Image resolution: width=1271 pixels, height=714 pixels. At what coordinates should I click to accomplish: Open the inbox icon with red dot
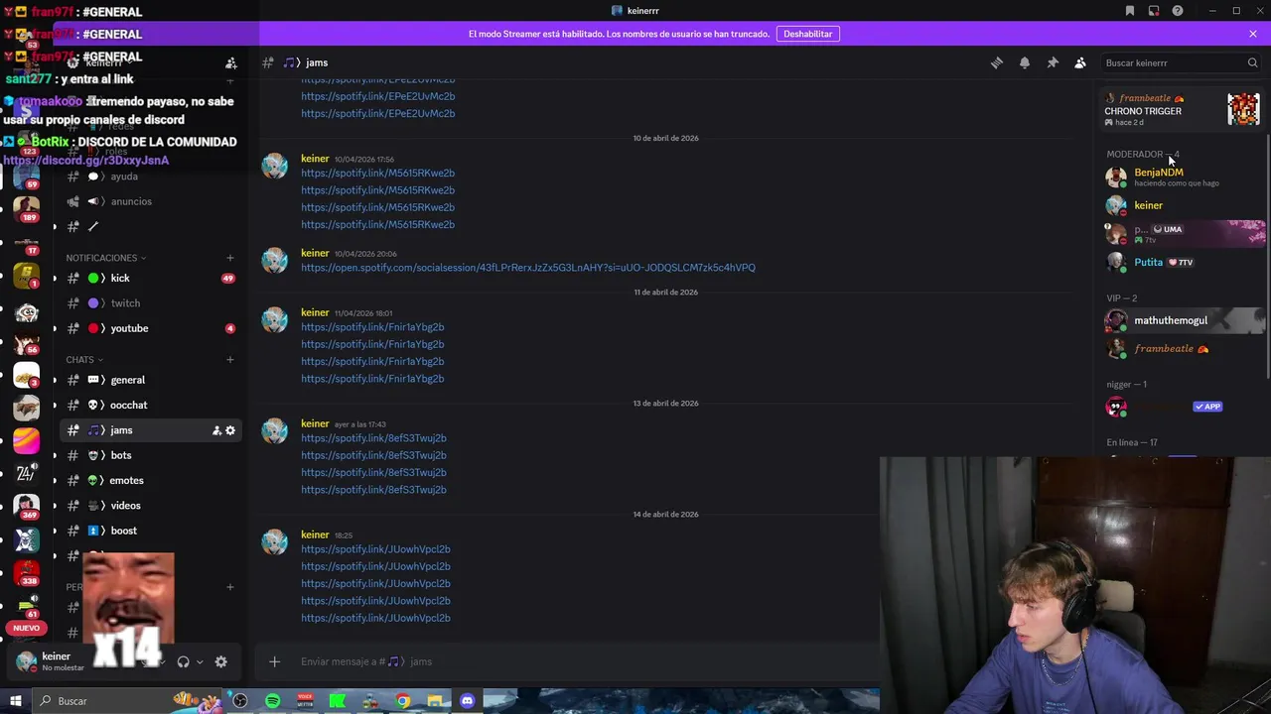tap(1154, 11)
